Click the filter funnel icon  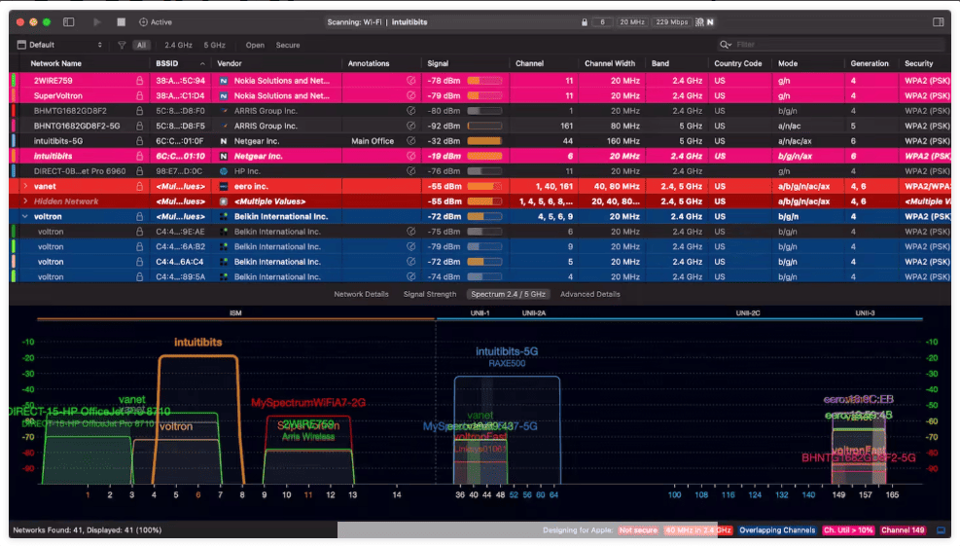pos(122,45)
